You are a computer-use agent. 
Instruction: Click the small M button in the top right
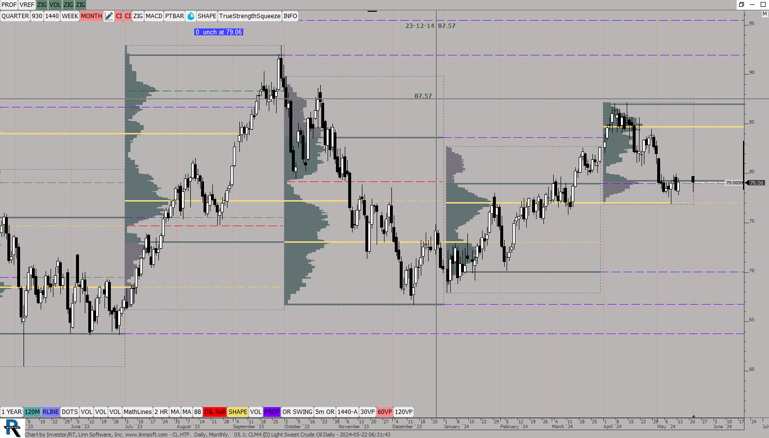point(764,14)
